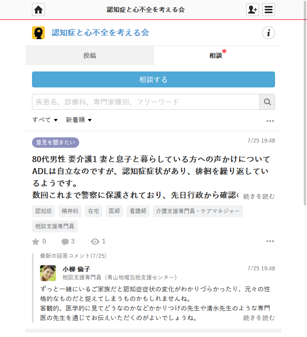The image size is (307, 337).
Task: Show group info via the i icon
Action: click(269, 33)
